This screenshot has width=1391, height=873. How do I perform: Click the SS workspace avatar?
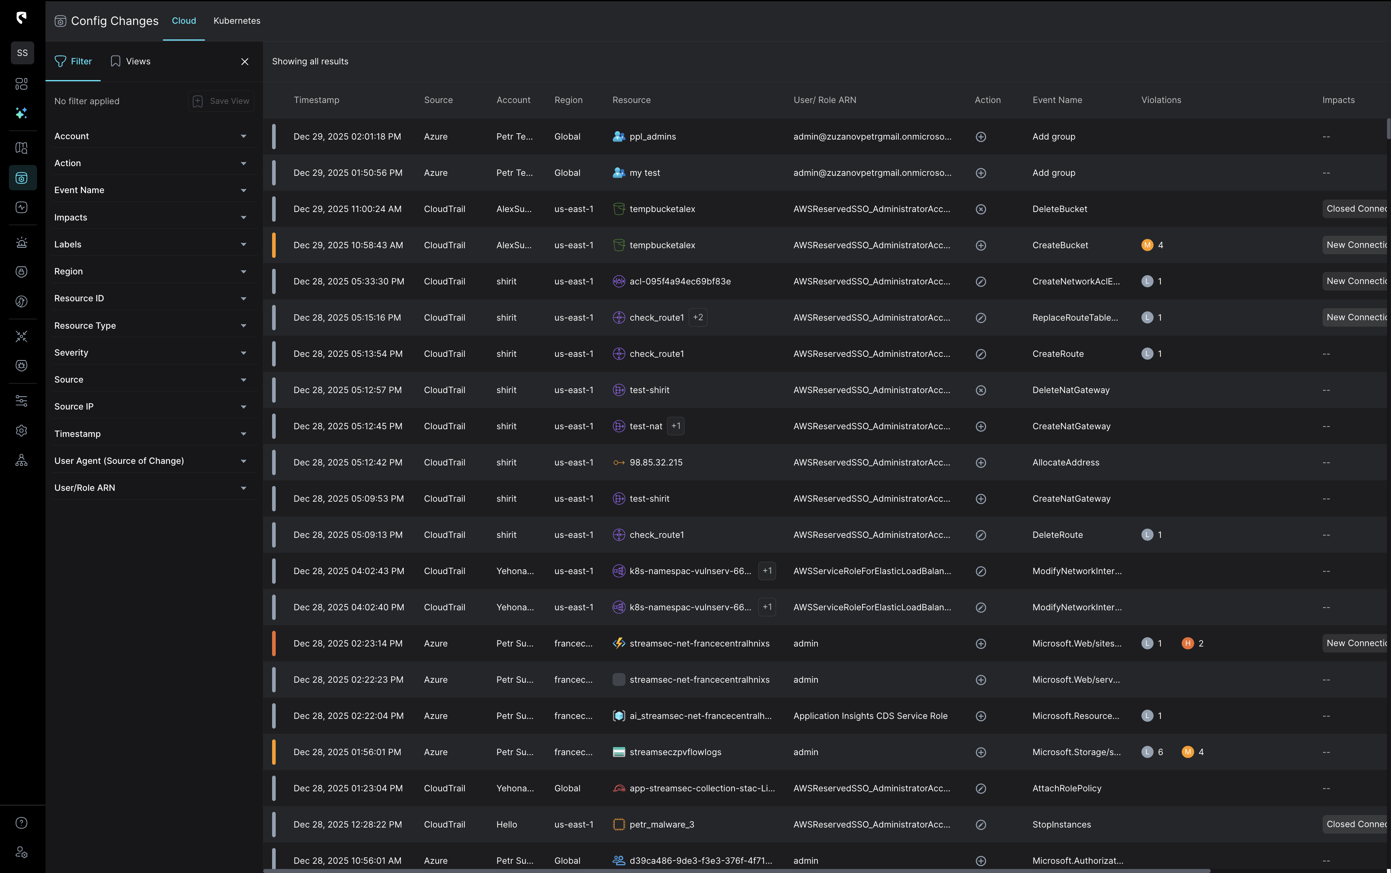click(x=22, y=53)
